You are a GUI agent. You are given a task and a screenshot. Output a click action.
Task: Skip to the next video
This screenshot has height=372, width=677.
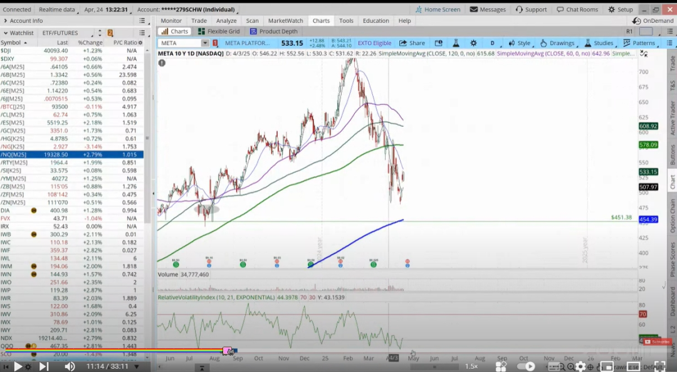pyautogui.click(x=44, y=366)
